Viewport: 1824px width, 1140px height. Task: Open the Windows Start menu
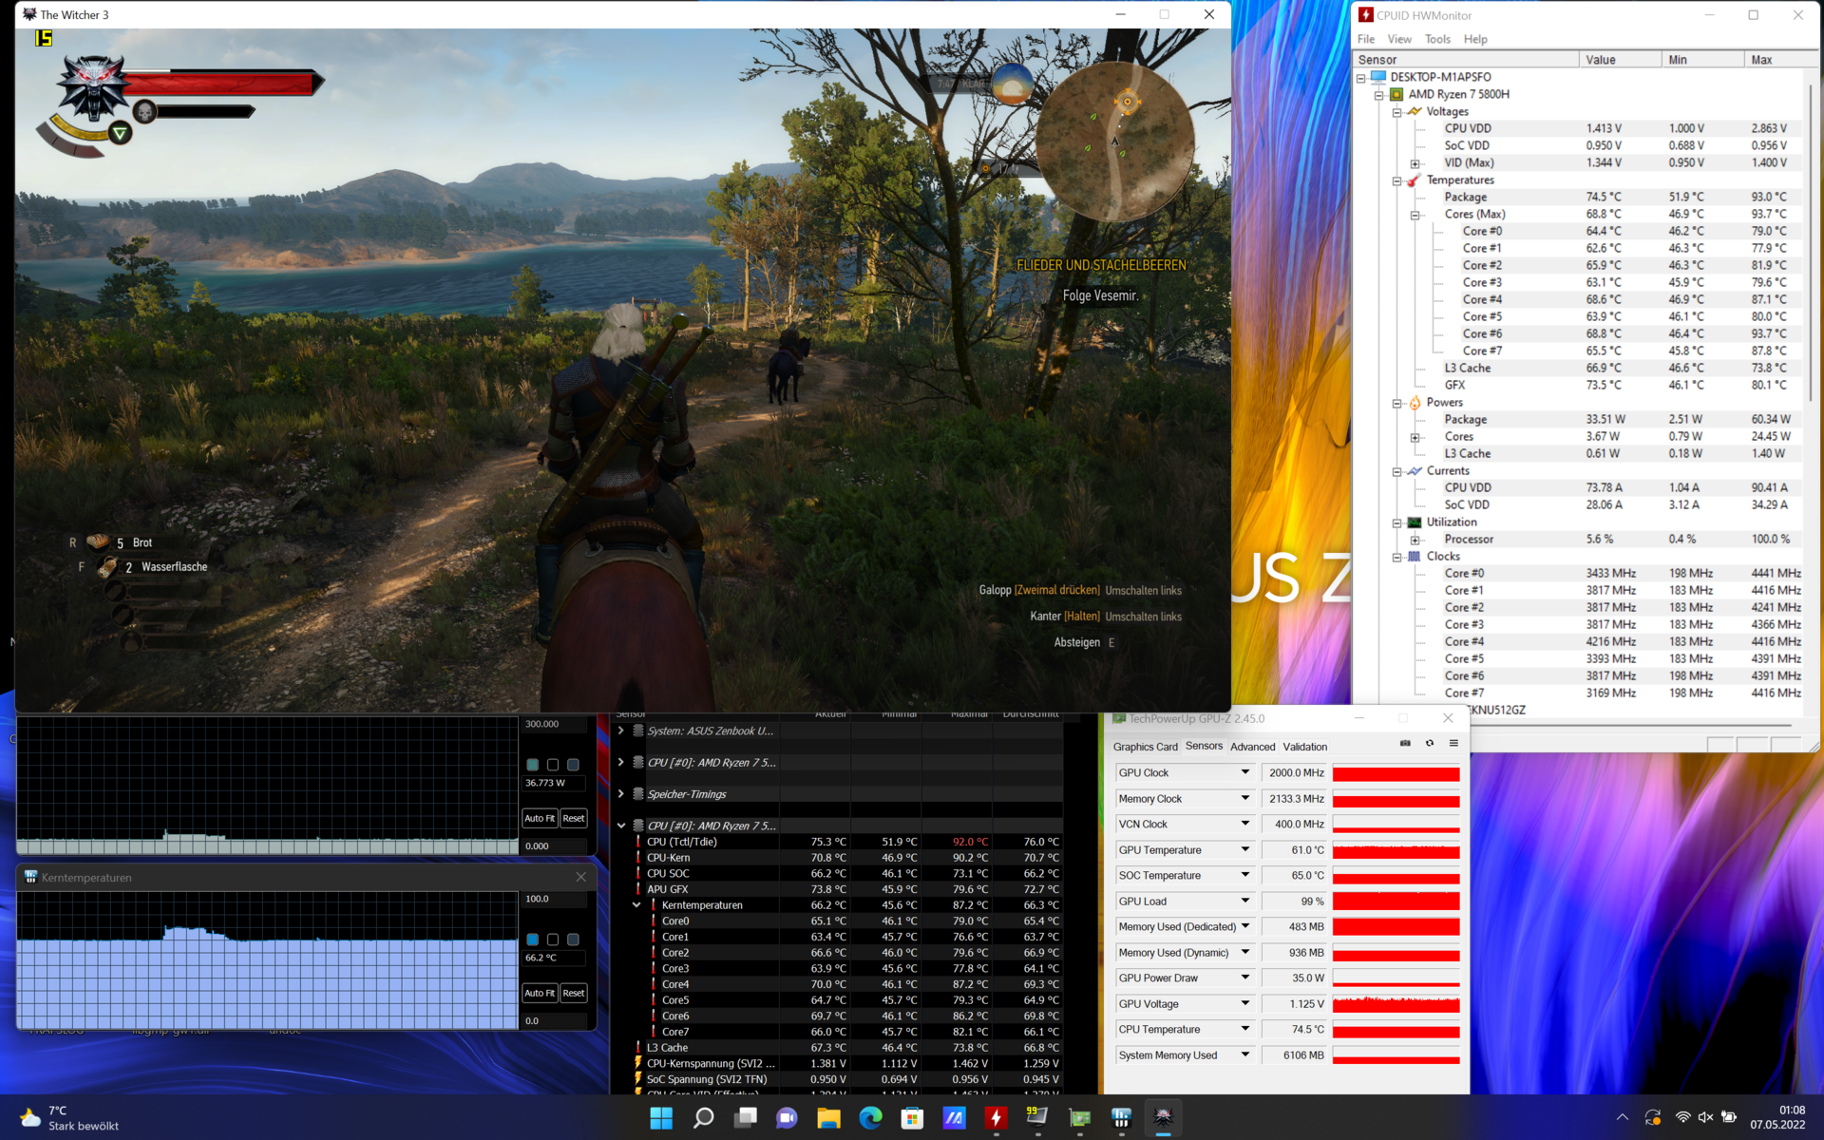(x=661, y=1118)
